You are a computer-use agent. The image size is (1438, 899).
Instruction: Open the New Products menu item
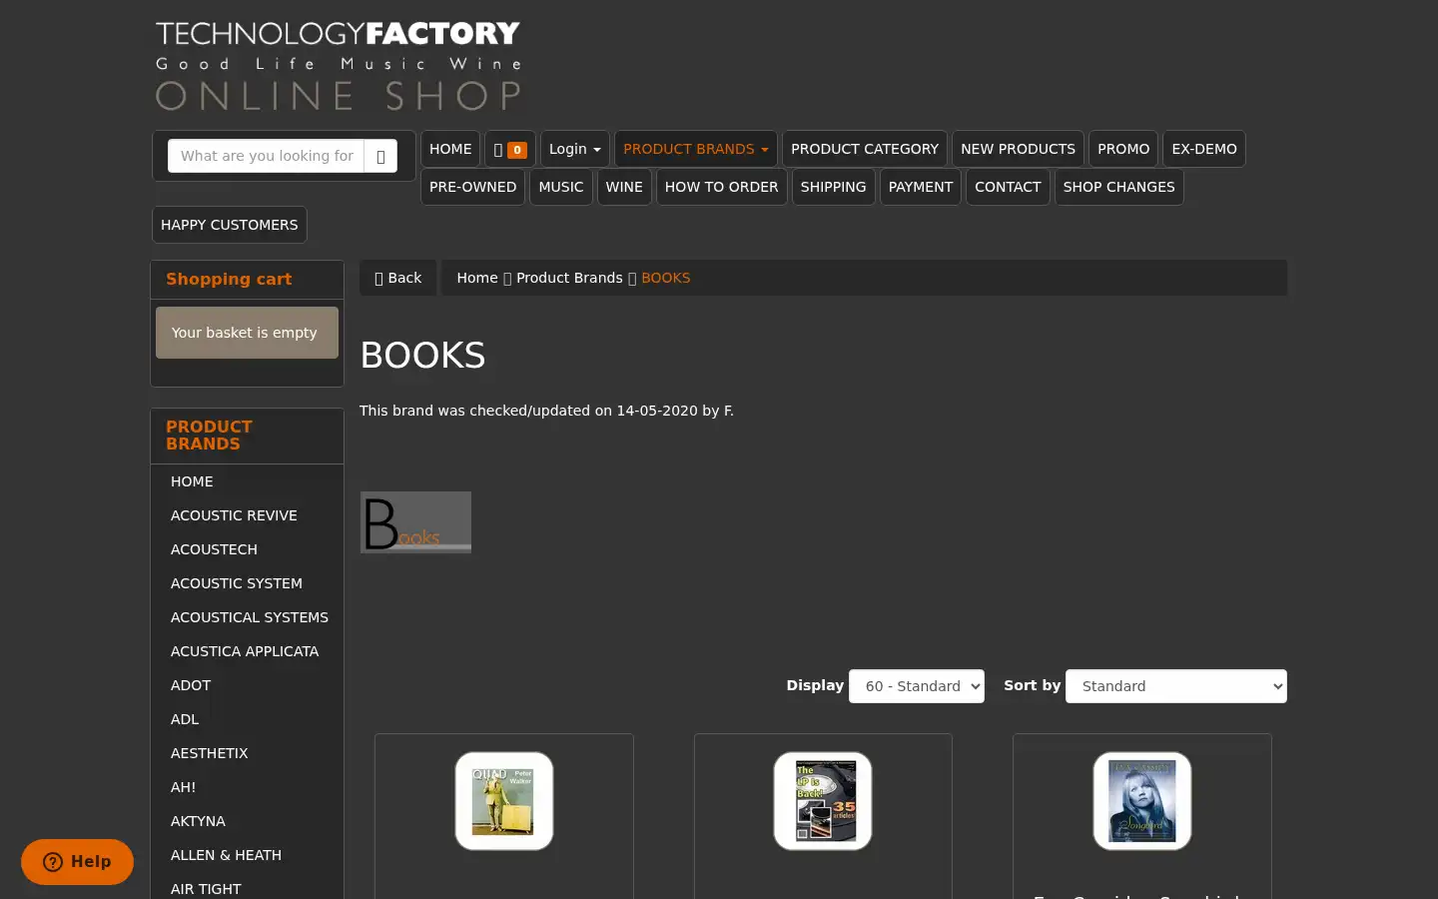1018,149
